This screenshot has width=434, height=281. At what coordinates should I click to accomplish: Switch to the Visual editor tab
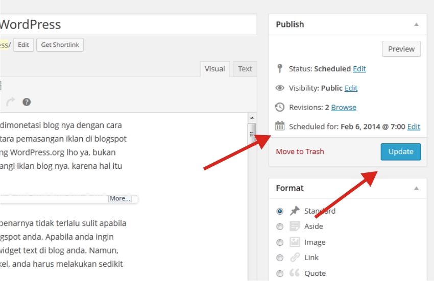point(215,69)
